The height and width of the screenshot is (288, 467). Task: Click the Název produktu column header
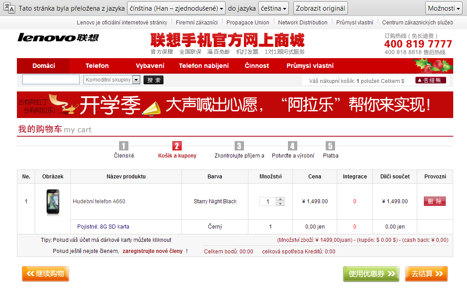pyautogui.click(x=126, y=177)
